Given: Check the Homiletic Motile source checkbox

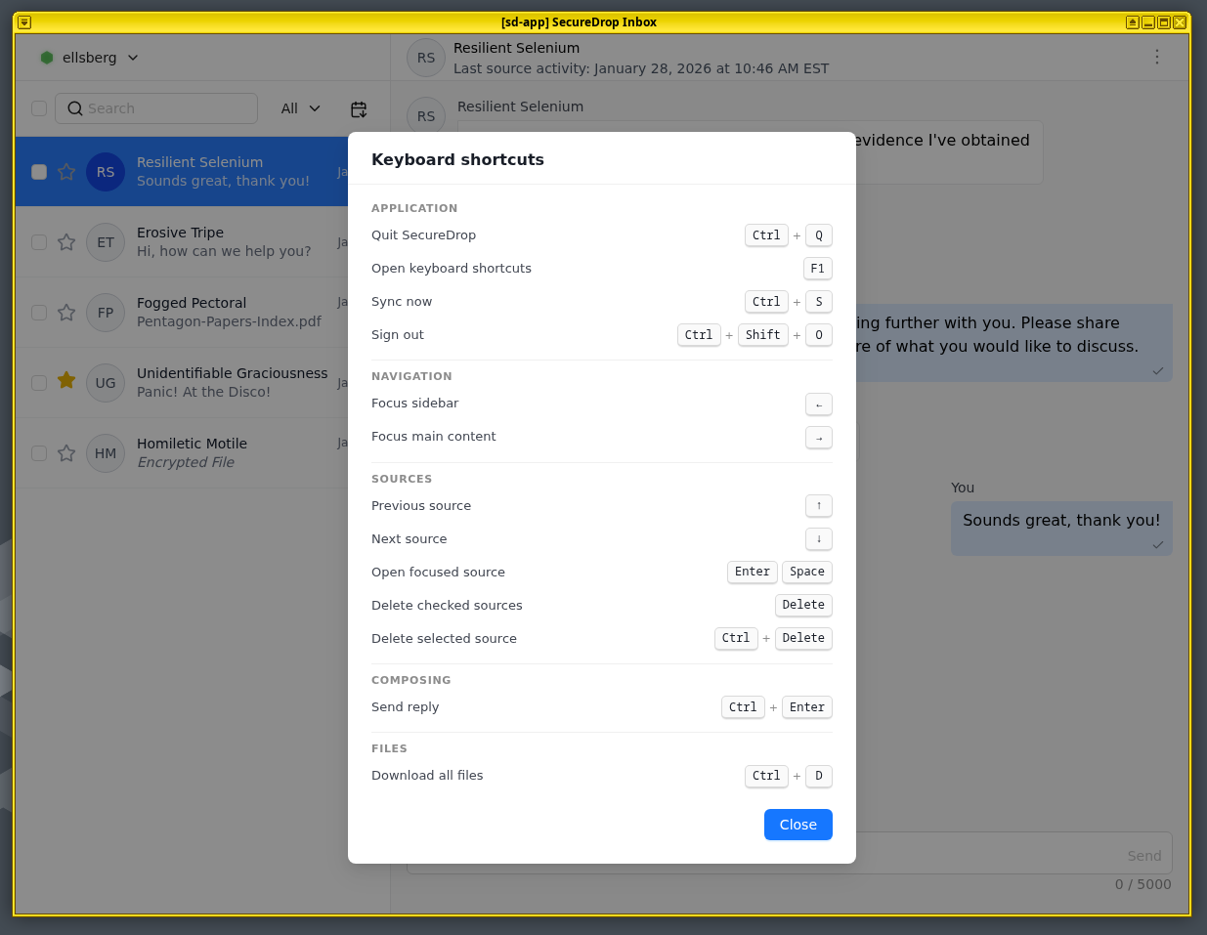Looking at the screenshot, I should tap(38, 453).
